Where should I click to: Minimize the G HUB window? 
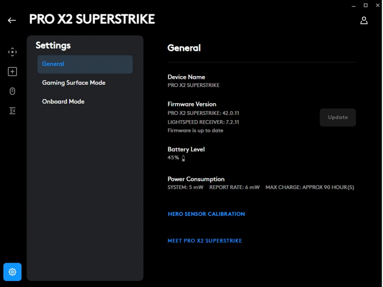coord(353,5)
